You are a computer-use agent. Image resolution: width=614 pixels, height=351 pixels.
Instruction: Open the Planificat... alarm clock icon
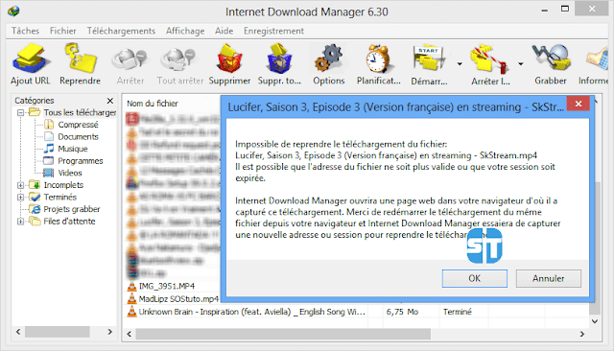pyautogui.click(x=378, y=58)
